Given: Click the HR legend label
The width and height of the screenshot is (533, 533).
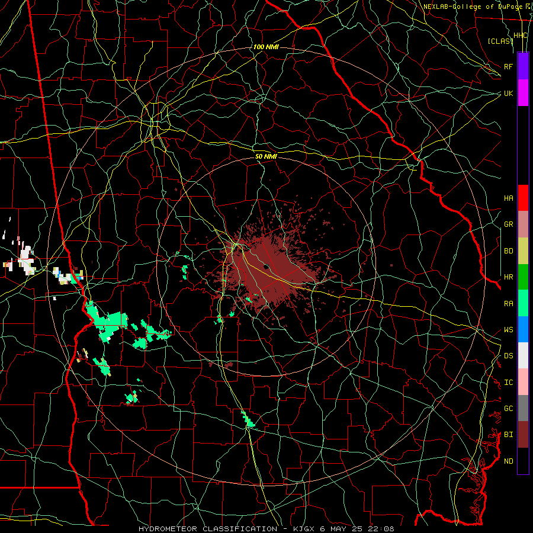Looking at the screenshot, I should pyautogui.click(x=508, y=277).
